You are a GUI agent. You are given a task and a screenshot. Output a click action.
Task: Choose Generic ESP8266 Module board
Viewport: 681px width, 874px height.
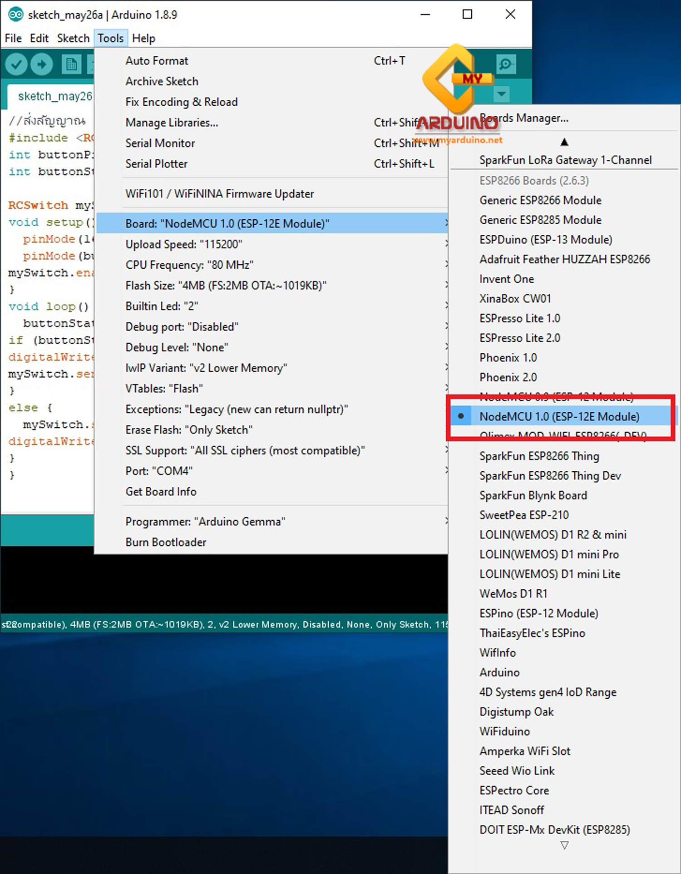[x=540, y=200]
